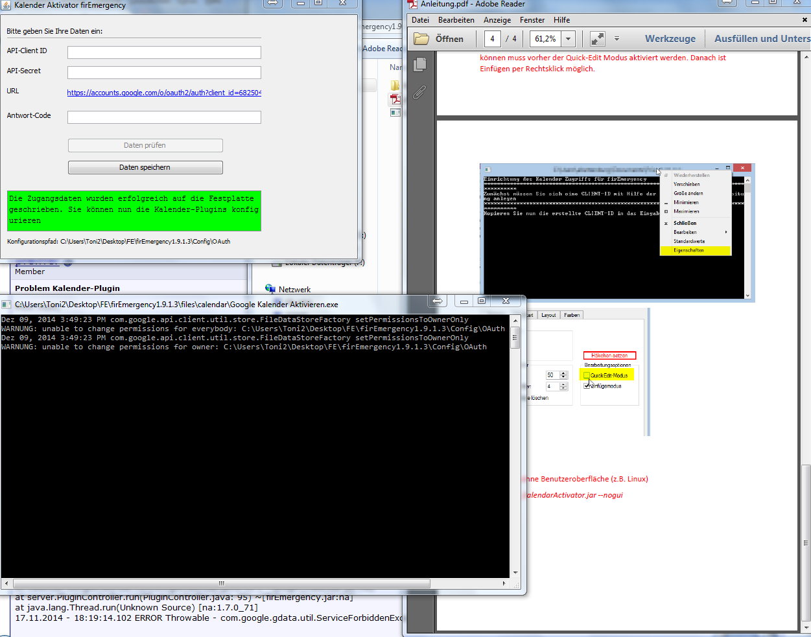Click the Öffnen folder icon in Adobe Reader
811x637 pixels.
[x=422, y=39]
